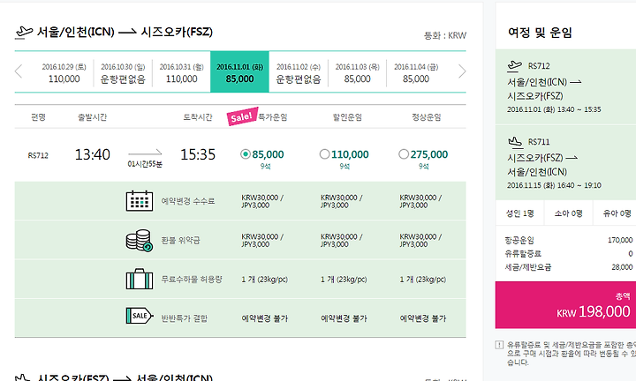This screenshot has width=636, height=381.
Task: Click the 세금/제반요금 28,000 row
Action: click(569, 267)
